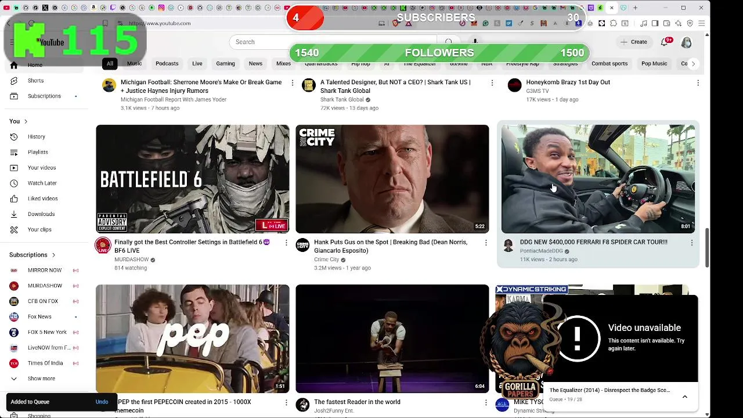Screen dimensions: 743x418
Task: Open more options for Battlefield 6 video
Action: tap(286, 243)
